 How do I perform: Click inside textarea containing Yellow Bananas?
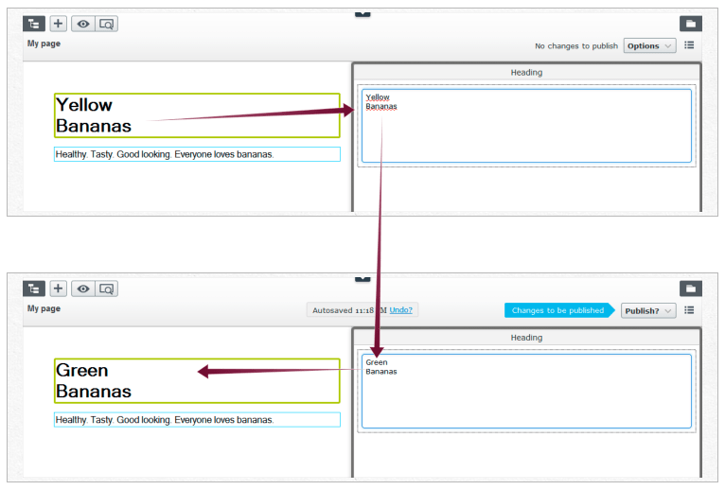coord(526,126)
